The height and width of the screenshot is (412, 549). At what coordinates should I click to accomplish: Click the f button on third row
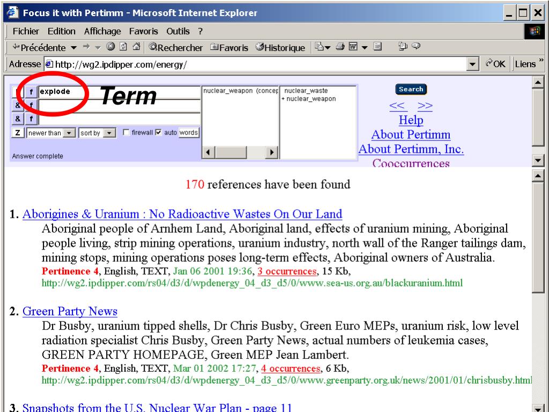pos(31,119)
